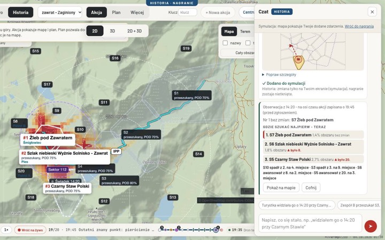
Task: Select '3. S5 Czarny Staw Polski' ranking row
Action: (313, 159)
